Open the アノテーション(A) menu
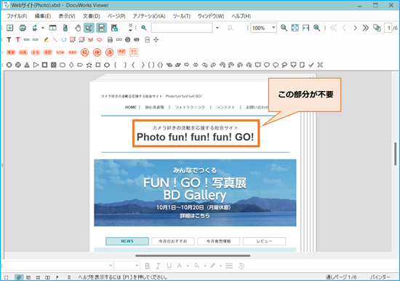The height and width of the screenshot is (281, 400). pyautogui.click(x=149, y=16)
